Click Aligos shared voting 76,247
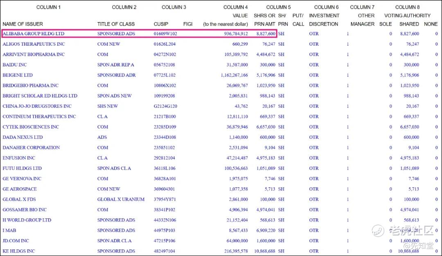 tap(413, 44)
